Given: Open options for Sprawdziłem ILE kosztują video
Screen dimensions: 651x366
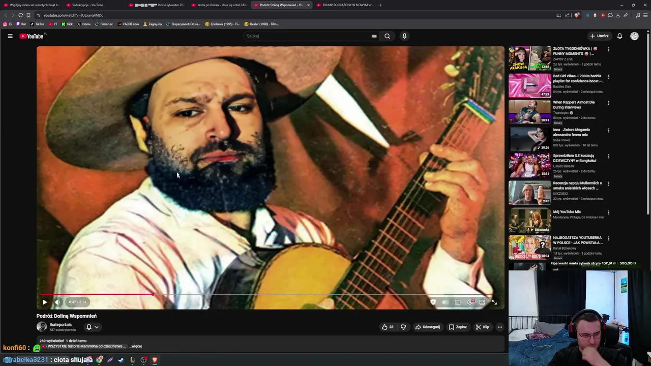Looking at the screenshot, I should pyautogui.click(x=608, y=156).
